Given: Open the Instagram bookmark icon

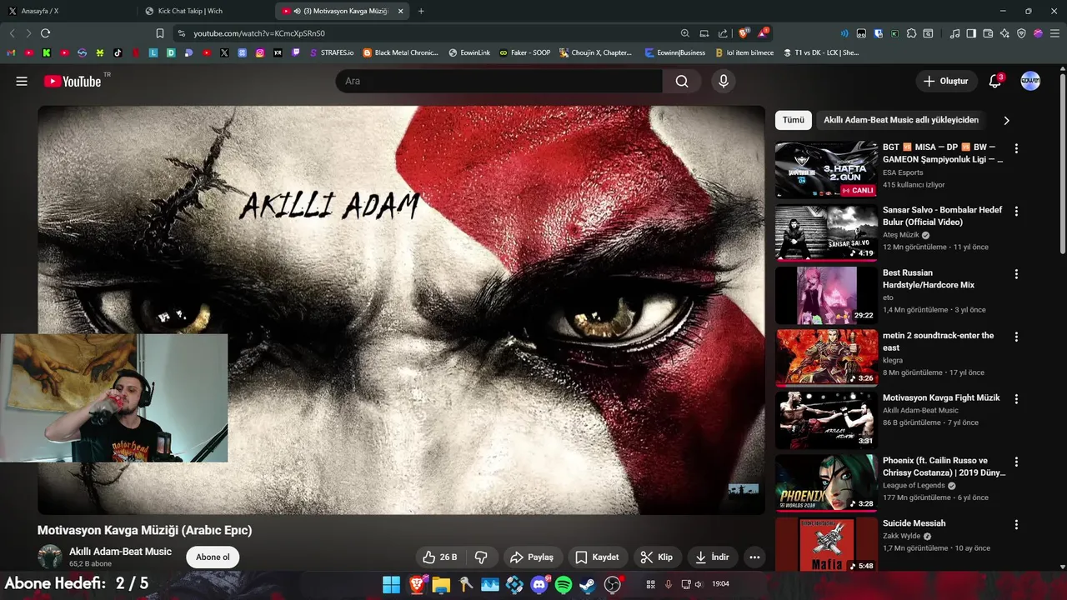Looking at the screenshot, I should (260, 52).
